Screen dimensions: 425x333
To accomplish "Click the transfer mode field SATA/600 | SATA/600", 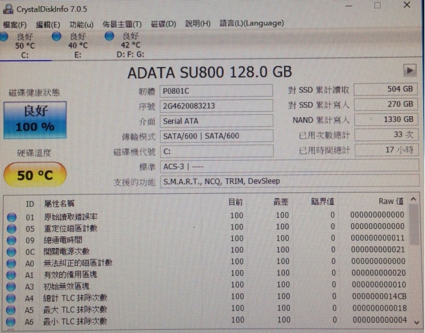I will (x=217, y=136).
